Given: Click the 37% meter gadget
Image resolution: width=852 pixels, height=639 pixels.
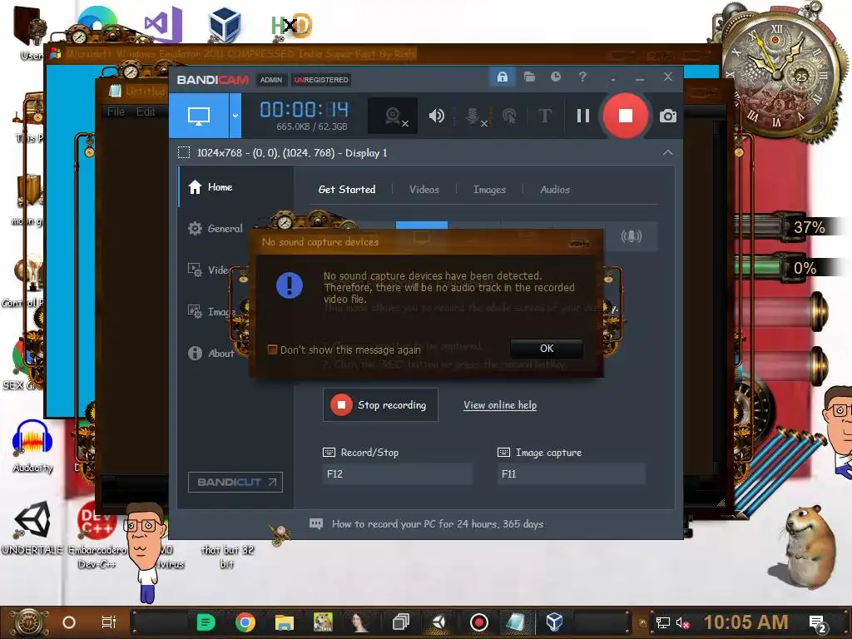Looking at the screenshot, I should click(x=788, y=226).
